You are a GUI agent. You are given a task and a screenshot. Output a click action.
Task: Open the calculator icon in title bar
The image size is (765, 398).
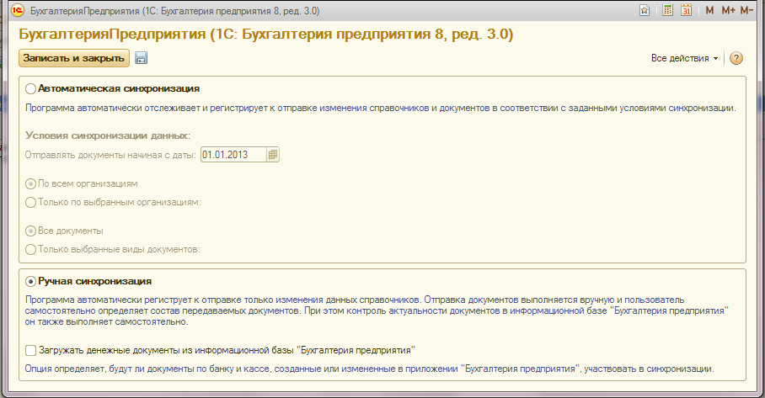(x=667, y=10)
